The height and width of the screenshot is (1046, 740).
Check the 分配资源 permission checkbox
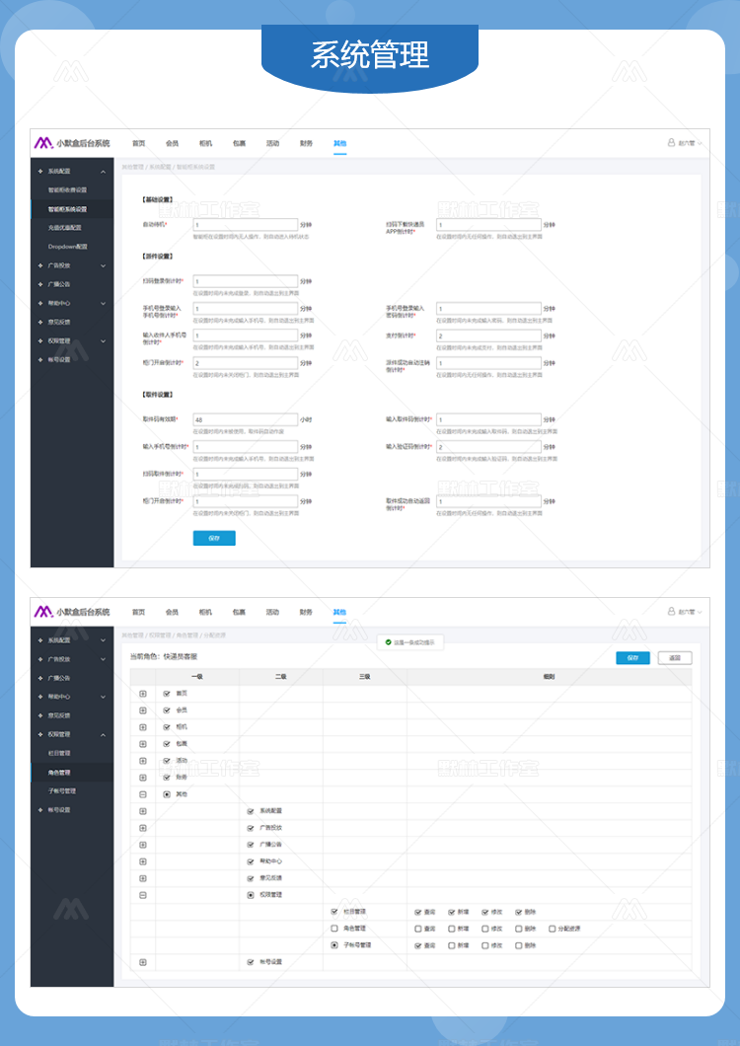552,929
